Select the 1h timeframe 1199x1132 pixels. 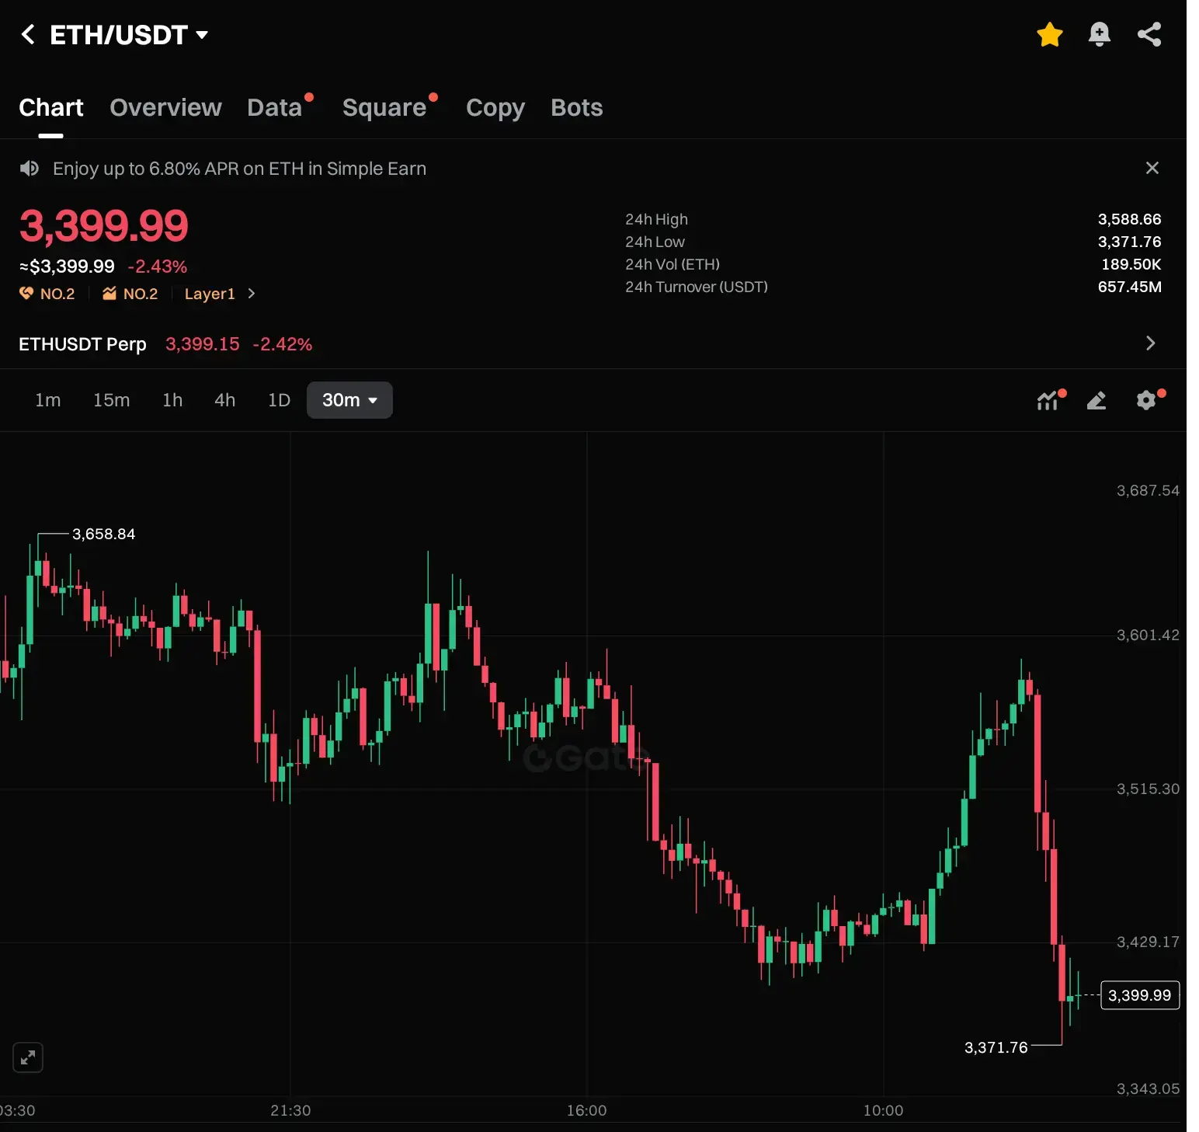coord(172,400)
